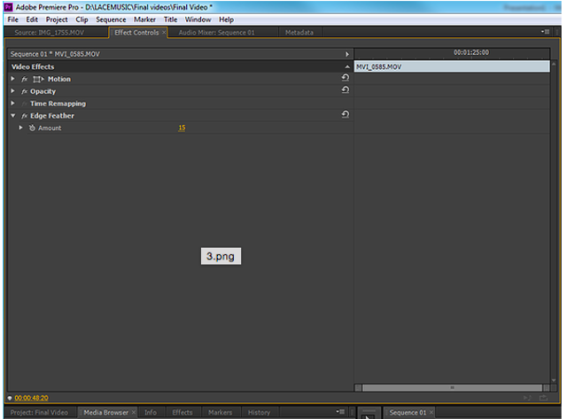The width and height of the screenshot is (567, 419).
Task: Click the Sequence 01 * MVI_0585.MOV header
Action: pos(55,54)
